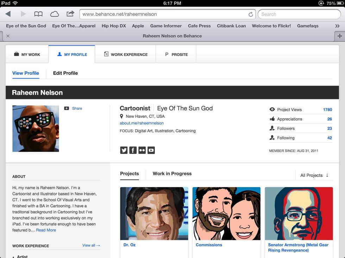Open Senator Armstrong project title link
The width and height of the screenshot is (345, 258).
pyautogui.click(x=298, y=247)
